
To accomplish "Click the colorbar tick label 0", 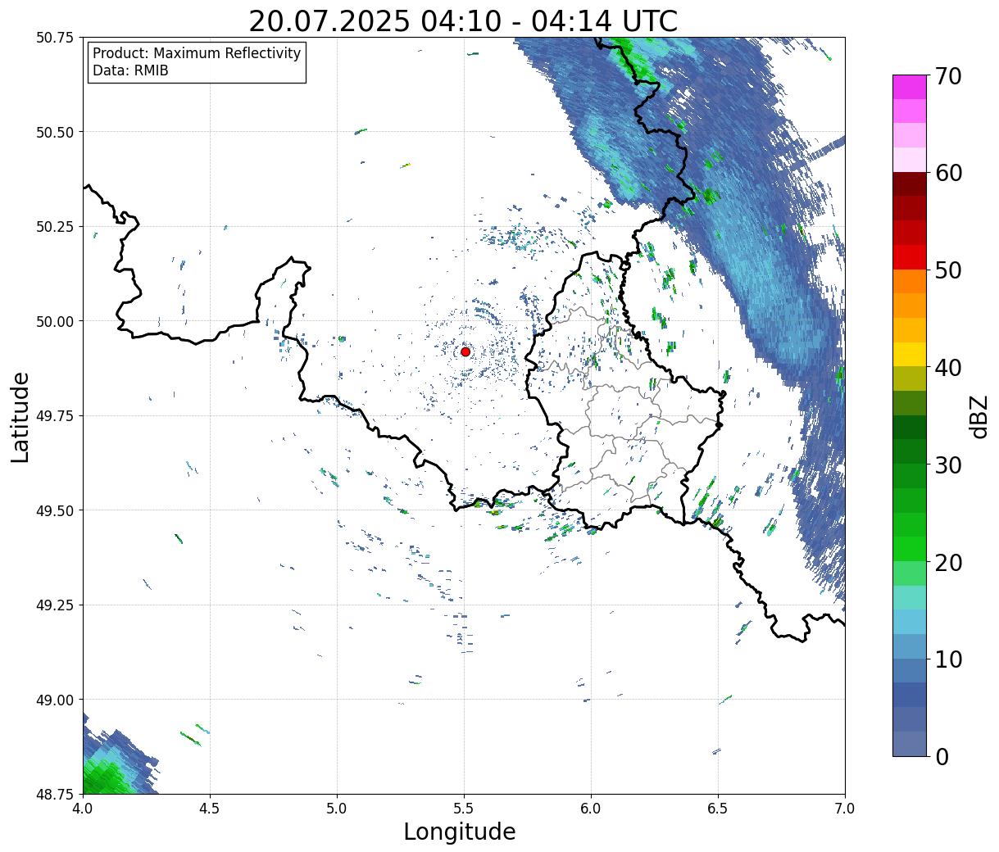I will pos(941,756).
